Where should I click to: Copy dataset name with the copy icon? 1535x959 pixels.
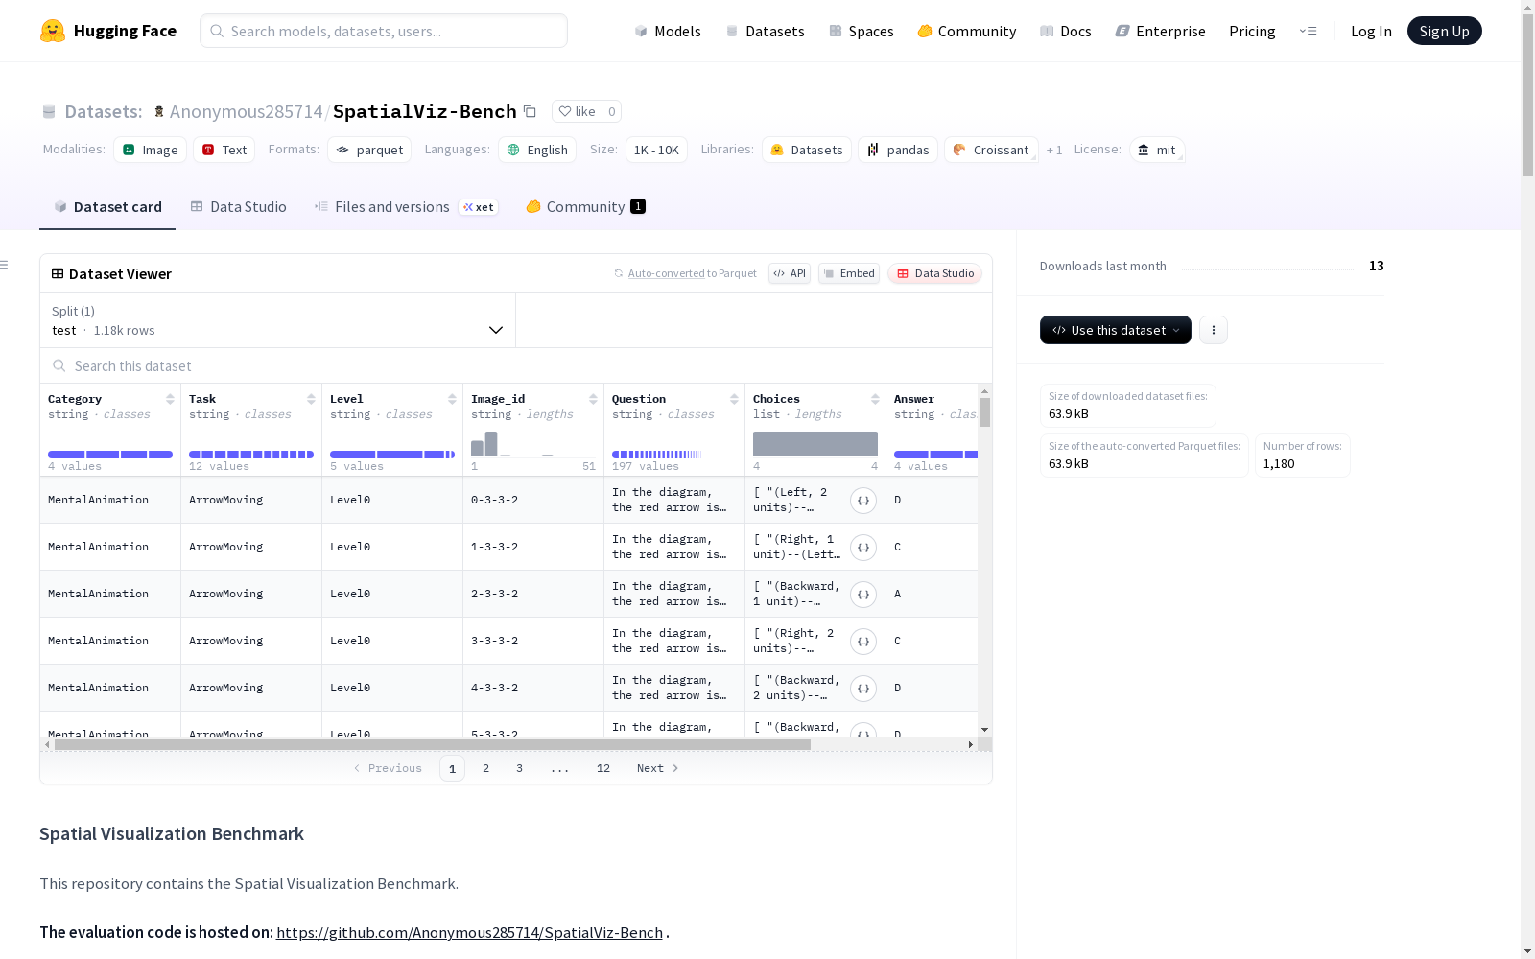pos(530,111)
